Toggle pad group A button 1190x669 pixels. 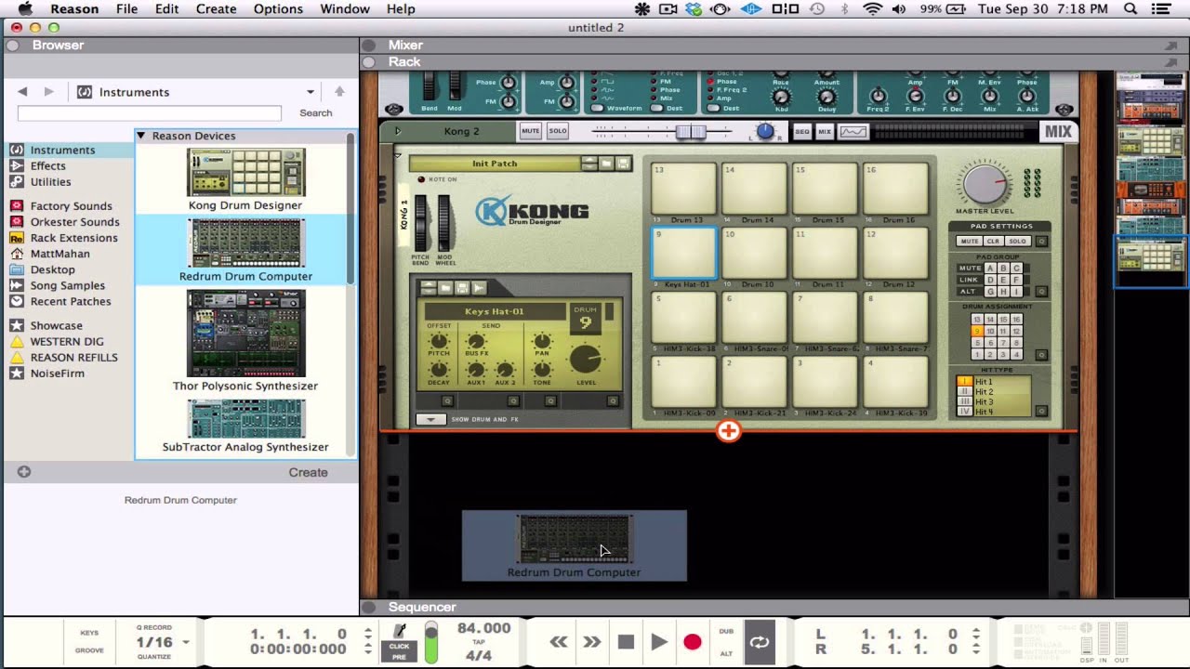tap(989, 269)
